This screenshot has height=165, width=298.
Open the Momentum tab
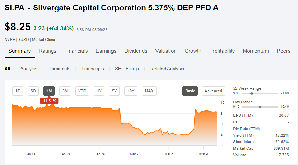pos(256,51)
